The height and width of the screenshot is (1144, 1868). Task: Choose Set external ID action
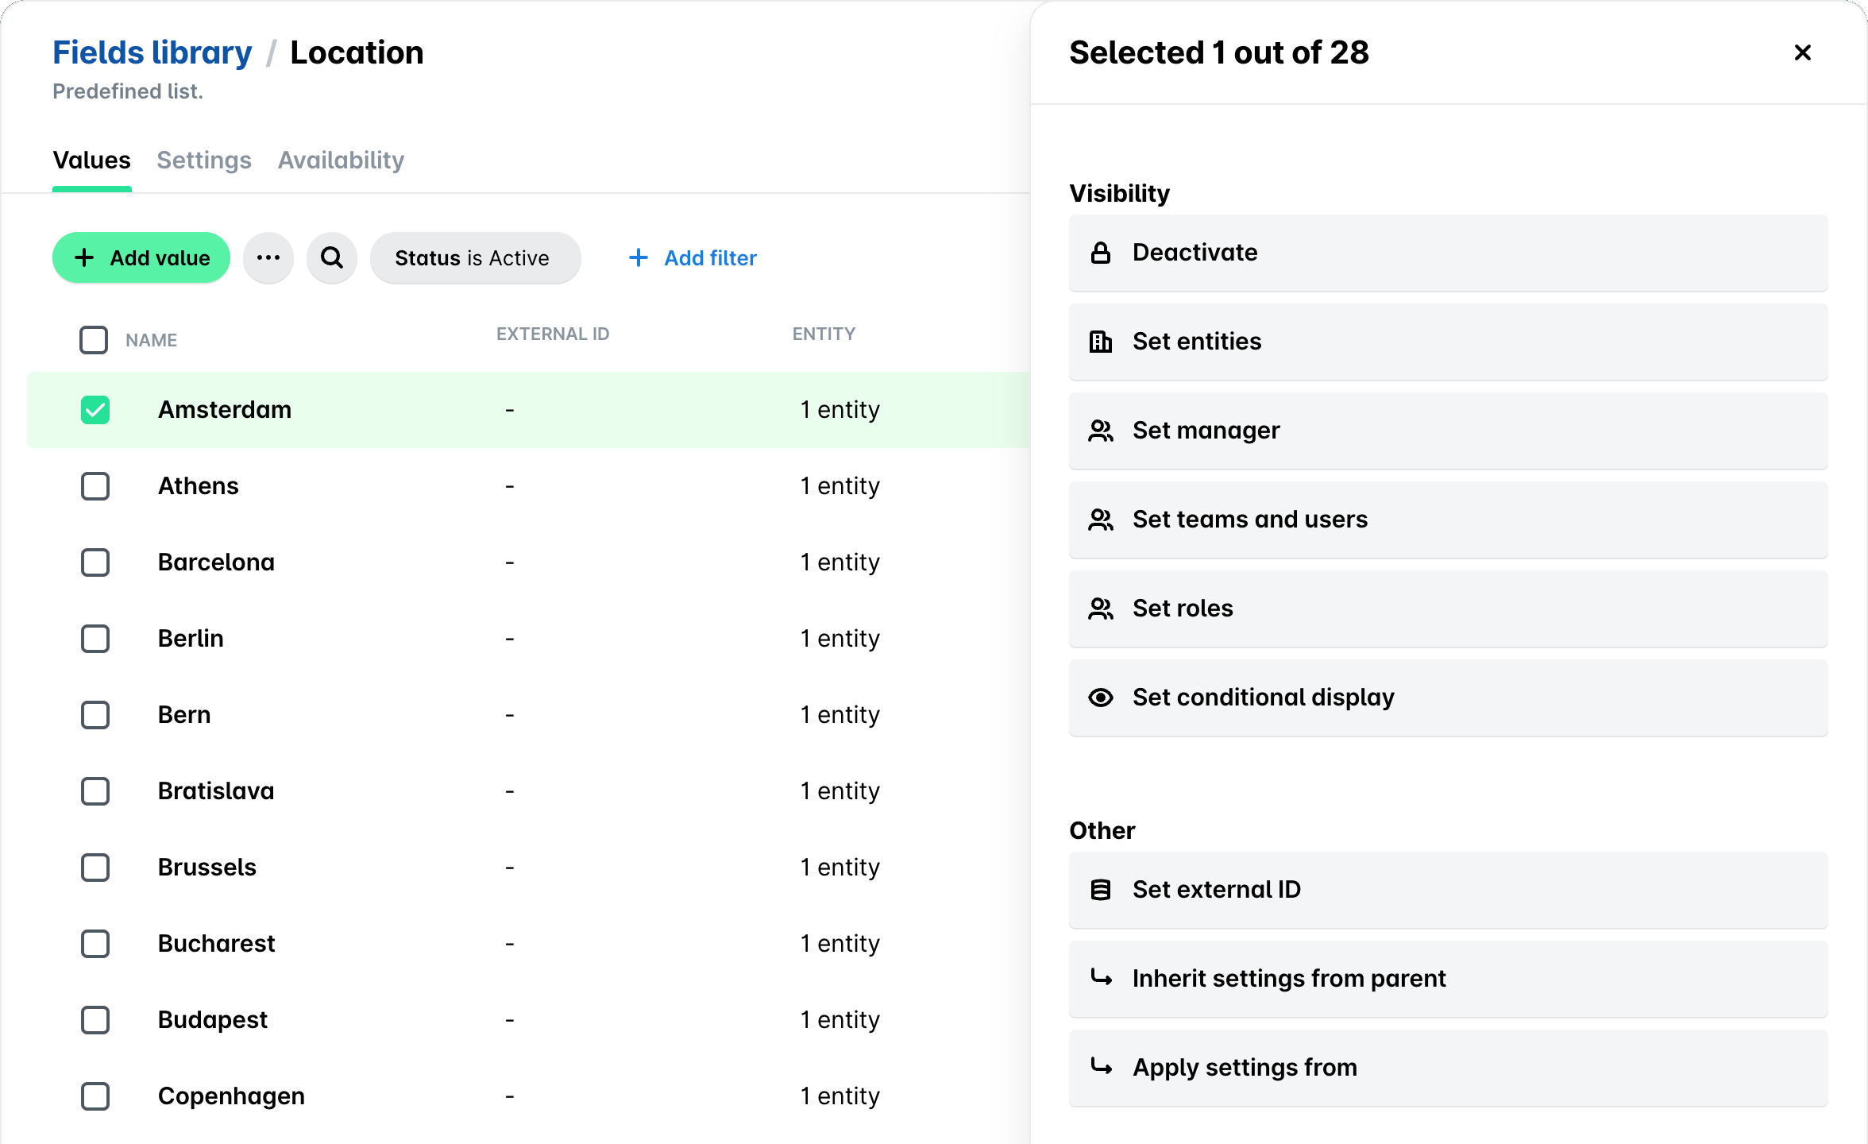point(1448,890)
